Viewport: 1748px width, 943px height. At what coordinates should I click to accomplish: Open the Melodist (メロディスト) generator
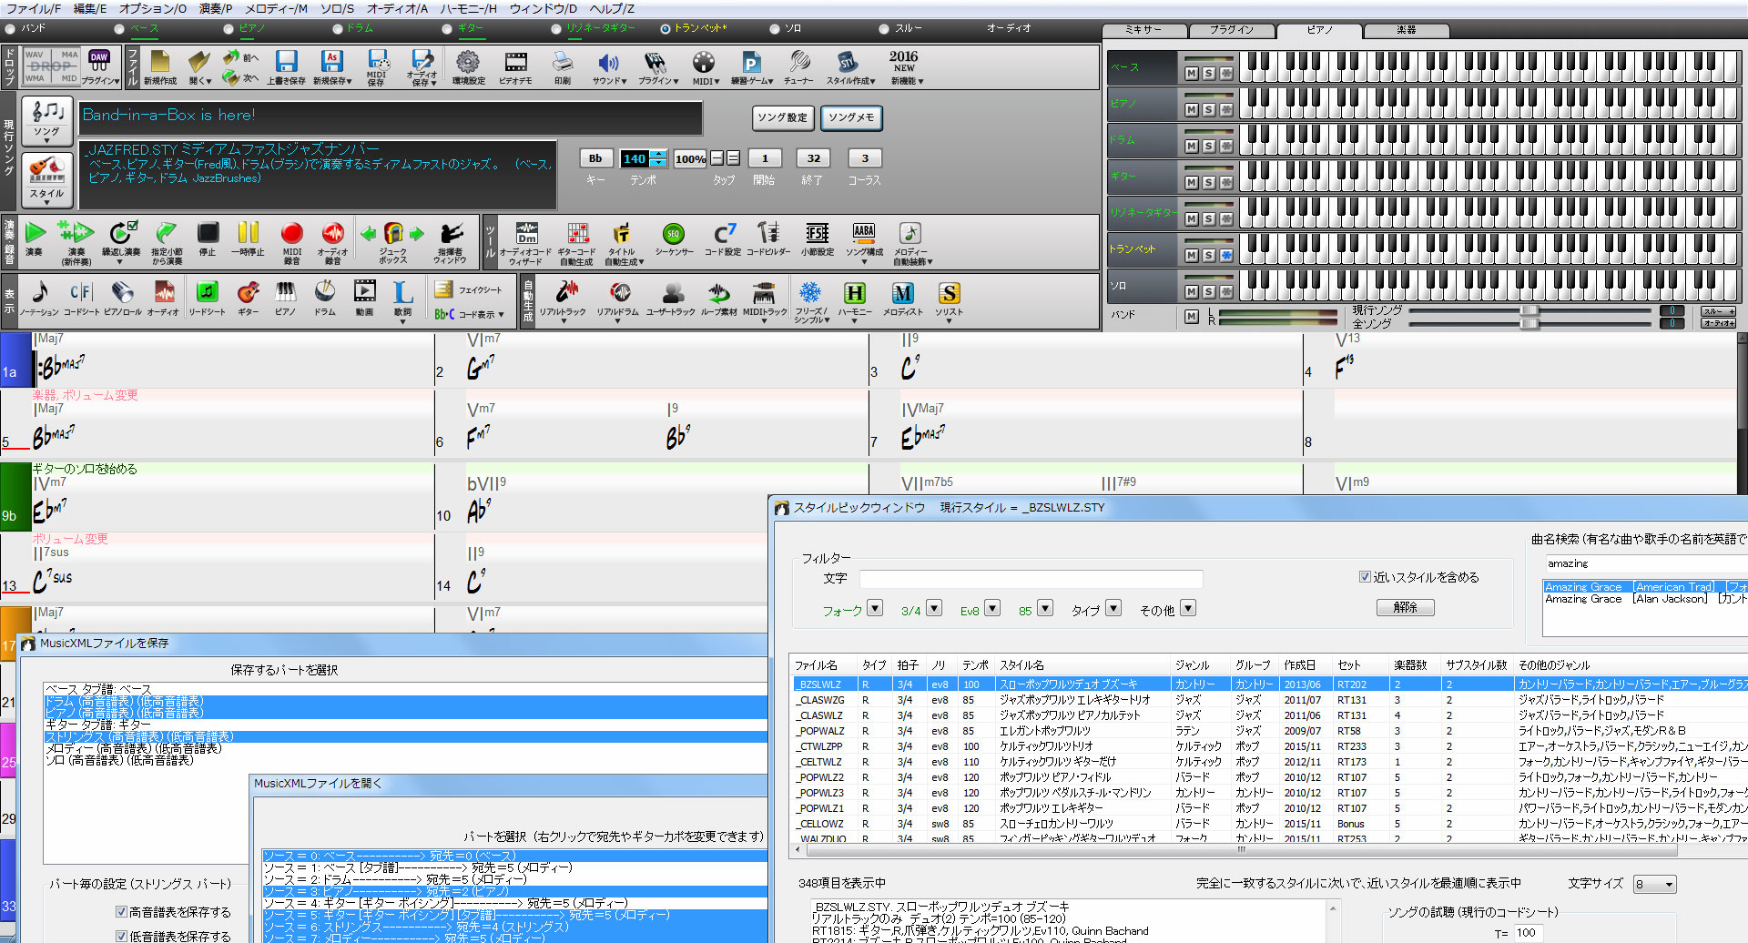point(902,299)
